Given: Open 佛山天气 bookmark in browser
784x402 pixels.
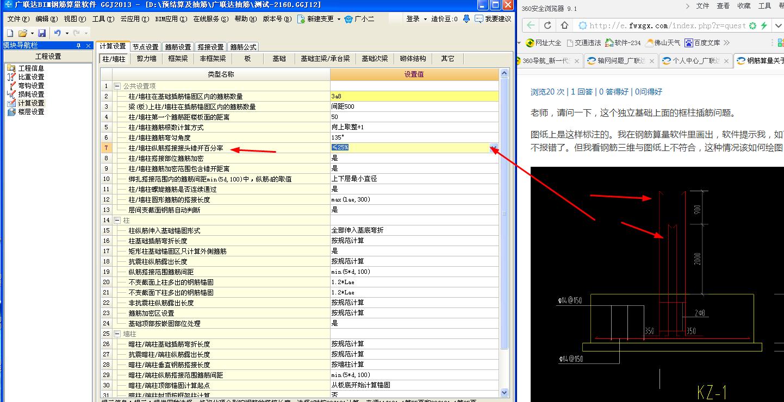Looking at the screenshot, I should (663, 42).
